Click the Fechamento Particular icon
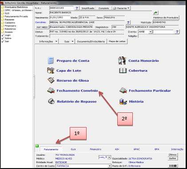The height and width of the screenshot is (169, 187). pyautogui.click(x=123, y=91)
